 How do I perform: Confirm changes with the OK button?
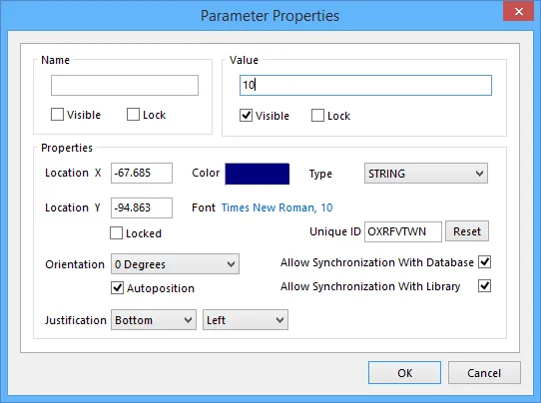pos(404,373)
